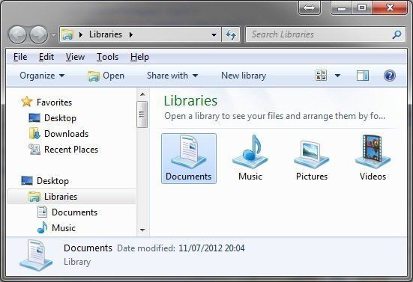Select Libraries in navigation tree
The width and height of the screenshot is (413, 282).
click(72, 197)
